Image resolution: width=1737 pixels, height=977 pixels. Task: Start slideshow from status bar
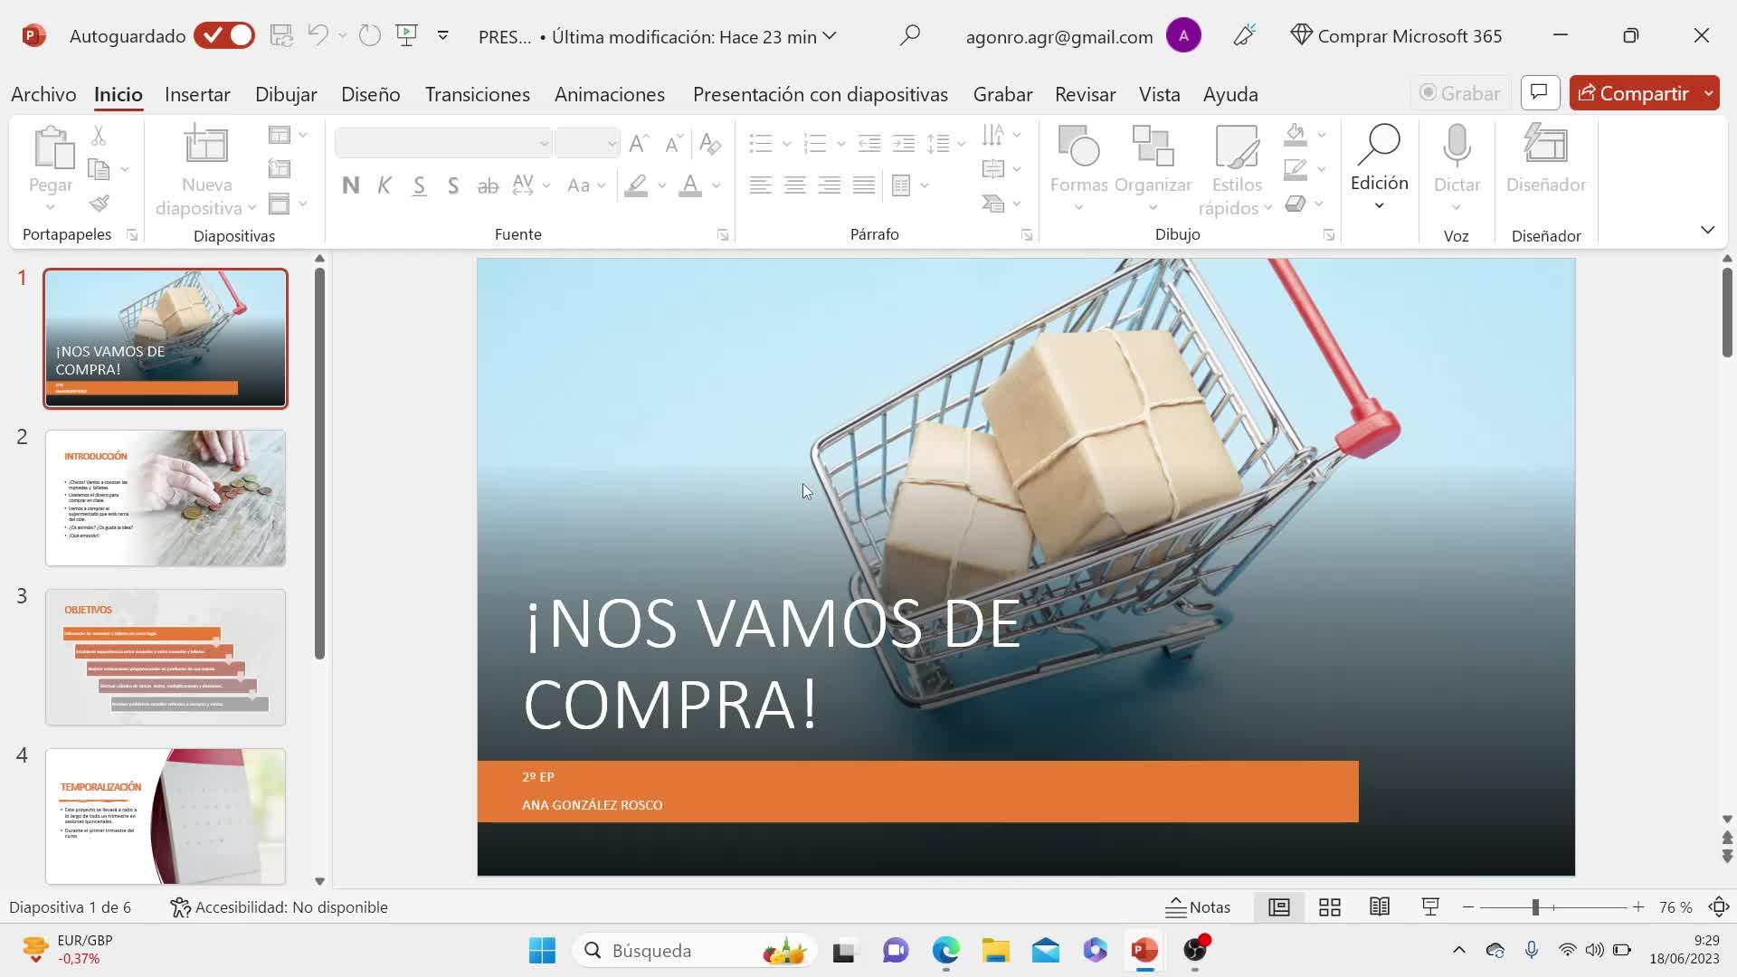[1430, 907]
